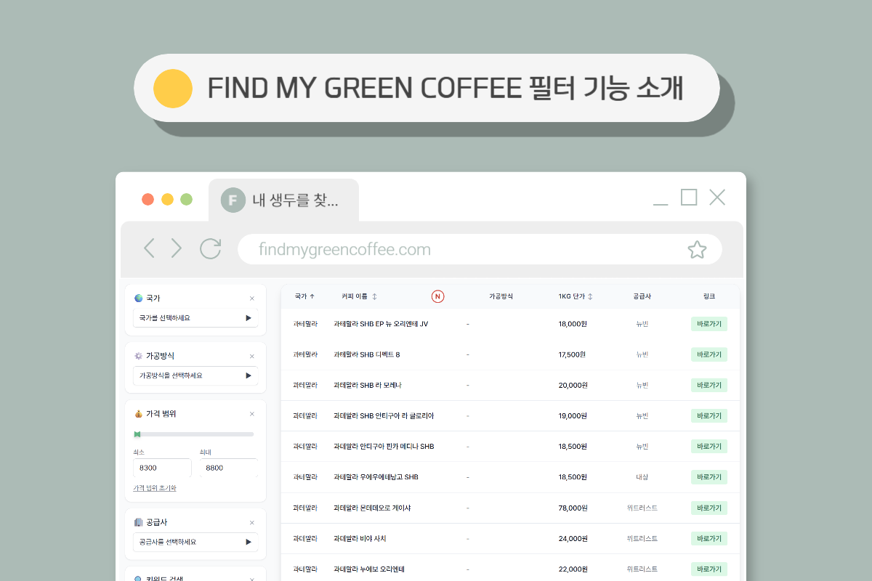Close the 국가 filter with X
This screenshot has height=581, width=872.
(252, 298)
